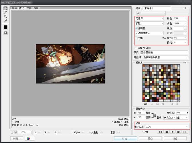The width and height of the screenshot is (192, 143).
Task: Click the 复位 reset button
Action: tap(150, 138)
